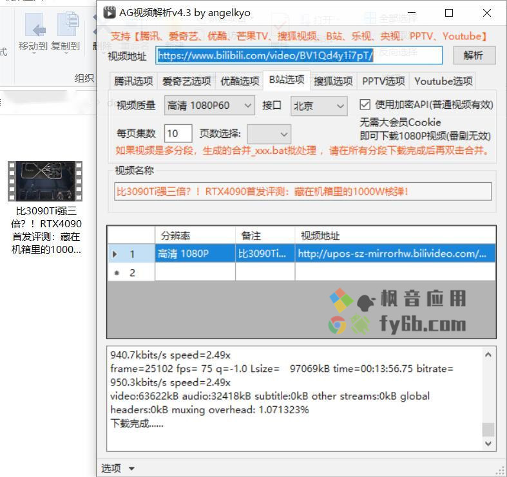Select the B站选项 tab
The image size is (507, 477).
click(x=287, y=80)
